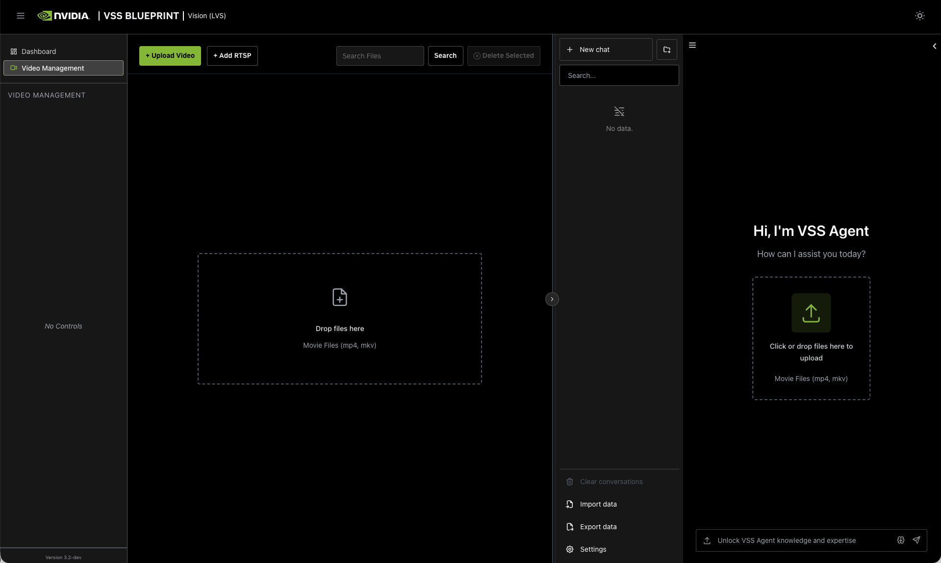Image resolution: width=941 pixels, height=563 pixels.
Task: Toggle chat sidebar with lines icon
Action: click(692, 45)
